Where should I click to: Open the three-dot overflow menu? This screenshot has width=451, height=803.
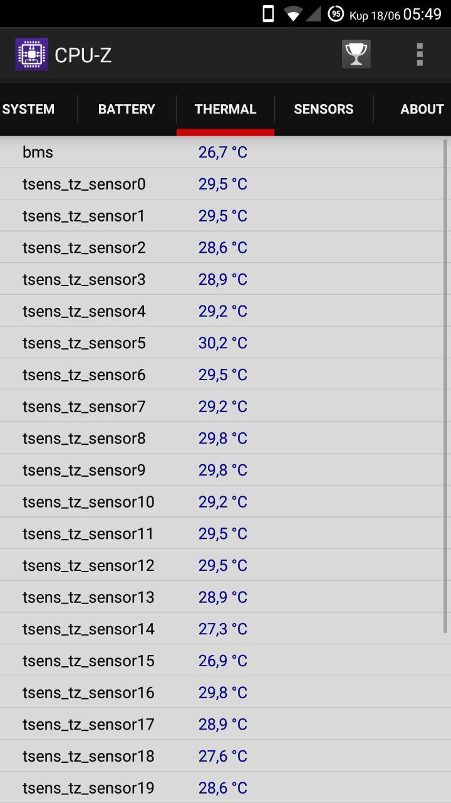tap(420, 55)
